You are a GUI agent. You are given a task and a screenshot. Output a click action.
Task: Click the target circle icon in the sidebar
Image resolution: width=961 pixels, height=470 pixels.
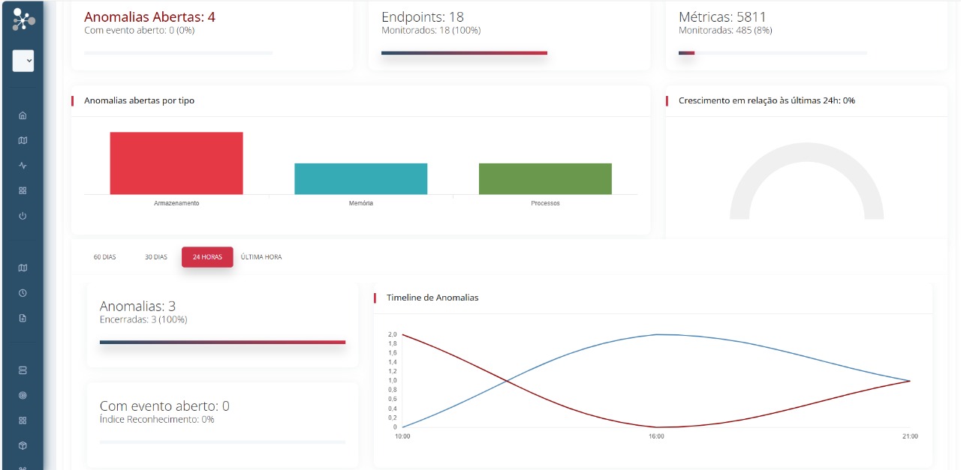[23, 395]
